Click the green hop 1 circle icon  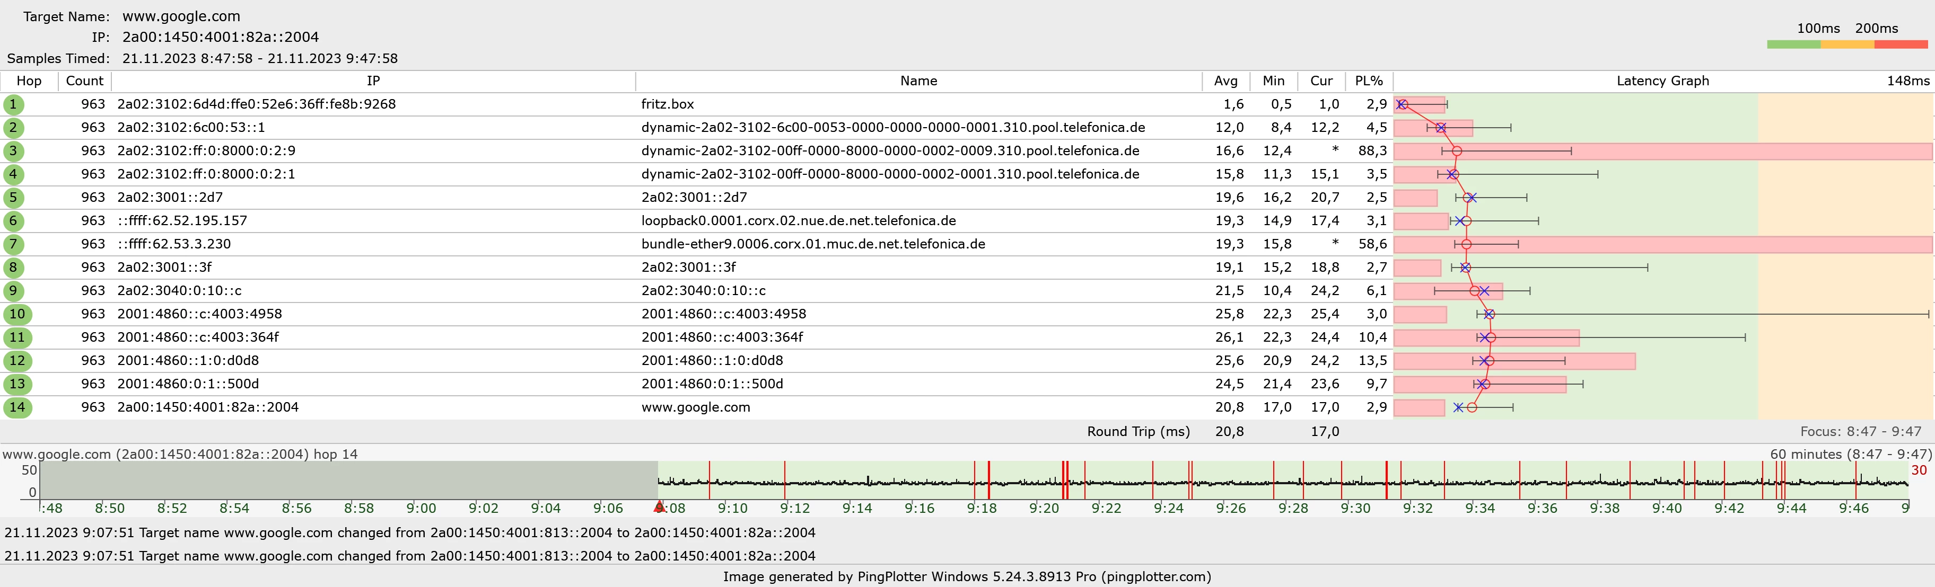pyautogui.click(x=13, y=104)
